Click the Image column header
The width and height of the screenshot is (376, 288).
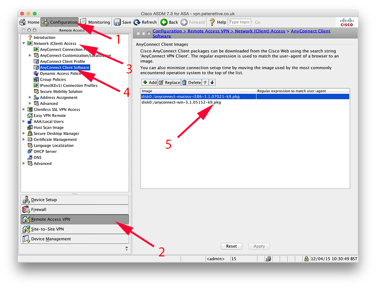click(x=199, y=91)
